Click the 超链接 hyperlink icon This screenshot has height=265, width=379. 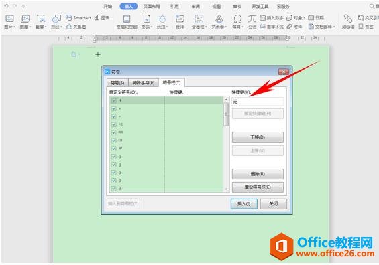(348, 19)
